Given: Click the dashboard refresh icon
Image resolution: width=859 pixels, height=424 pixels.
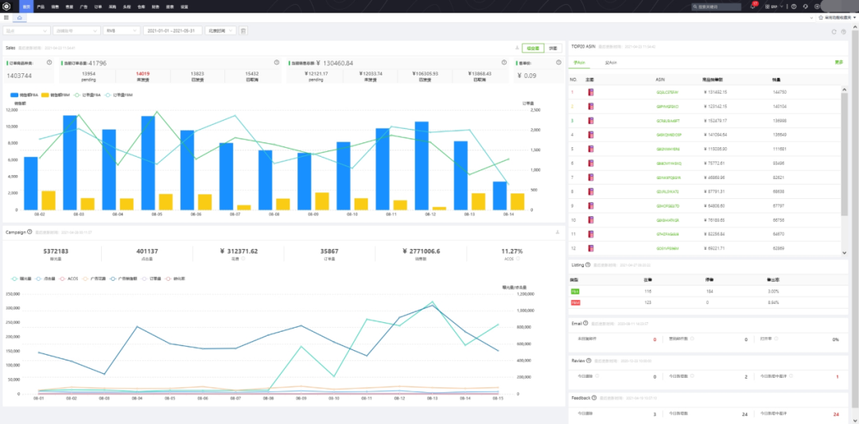Looking at the screenshot, I should click(833, 32).
